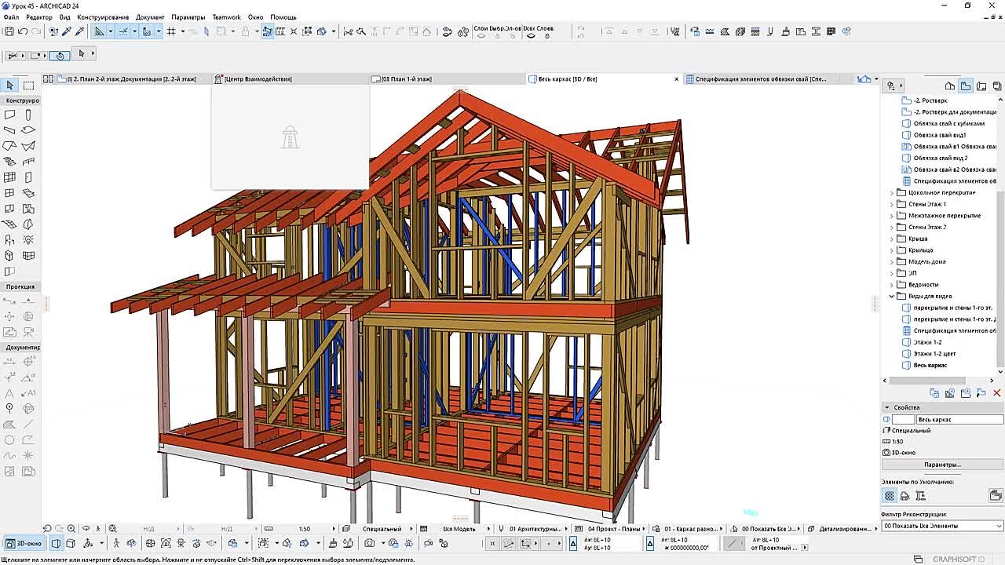This screenshot has height=565, width=1005.
Task: Expand the 'Модель дома' folder
Action: point(892,261)
